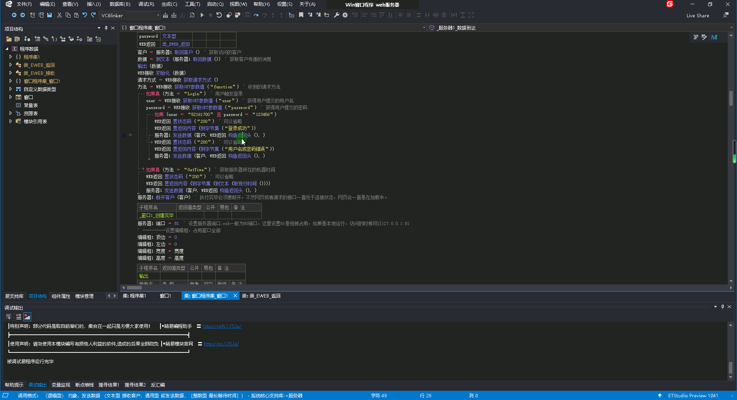
Task: Click the Sogou input icon in title bar
Action: (x=670, y=4)
